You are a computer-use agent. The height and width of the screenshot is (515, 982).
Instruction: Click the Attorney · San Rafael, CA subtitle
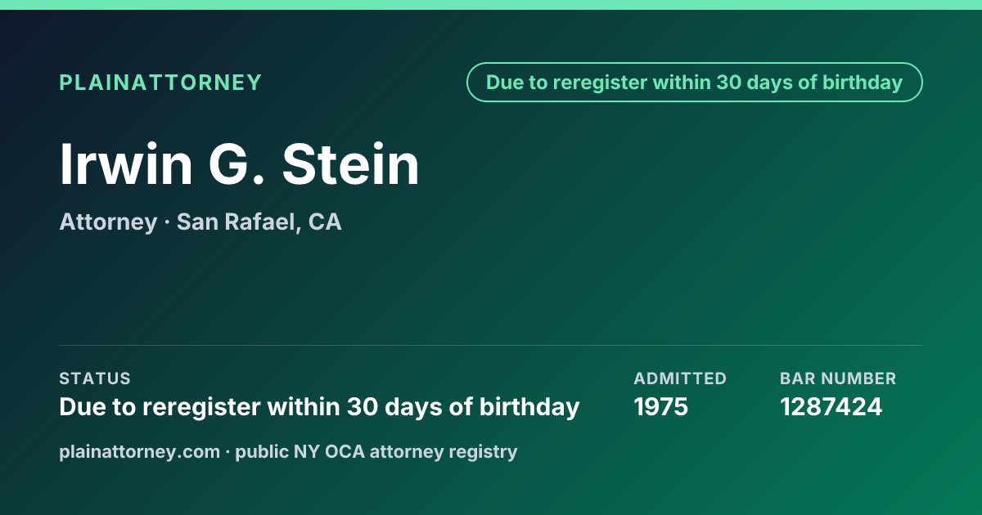(200, 222)
